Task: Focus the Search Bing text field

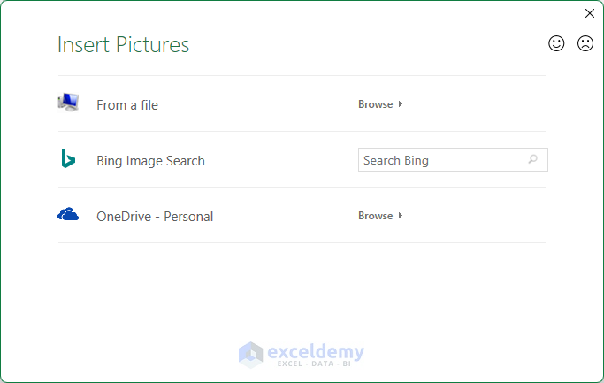Action: (440, 160)
